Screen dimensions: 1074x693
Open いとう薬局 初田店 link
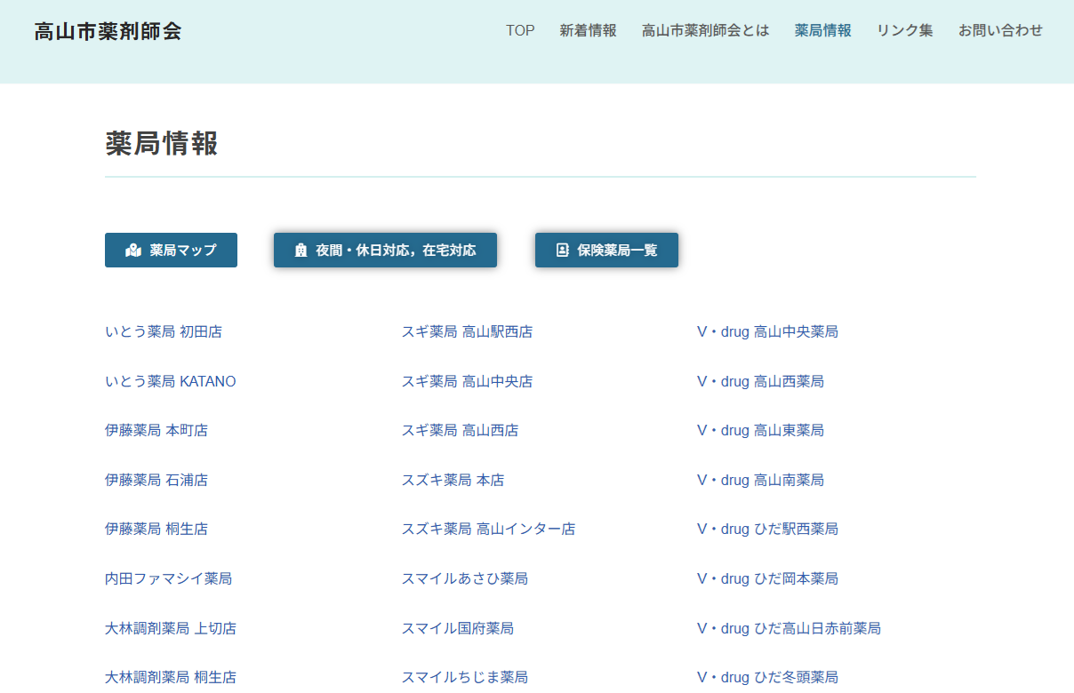tap(164, 331)
